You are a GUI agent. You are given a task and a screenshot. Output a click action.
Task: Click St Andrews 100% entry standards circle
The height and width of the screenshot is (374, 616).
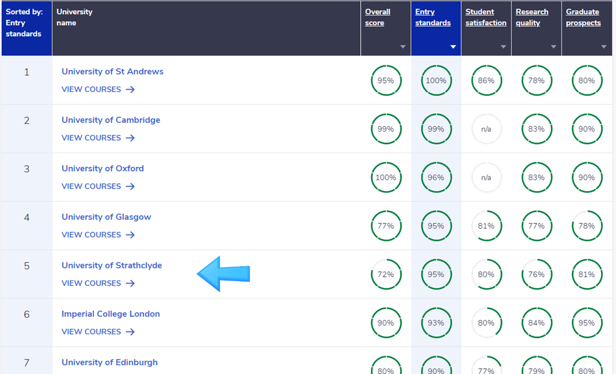tap(436, 80)
